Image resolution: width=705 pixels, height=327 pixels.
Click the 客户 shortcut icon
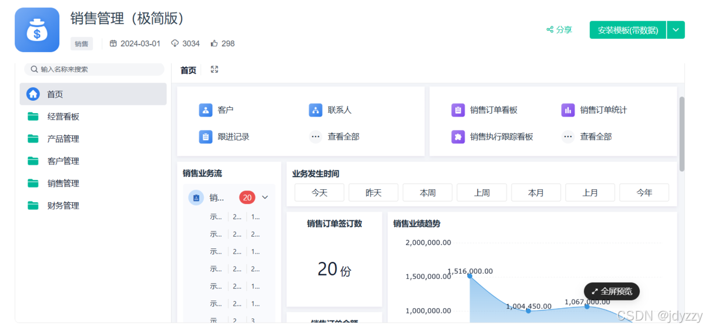click(x=206, y=110)
